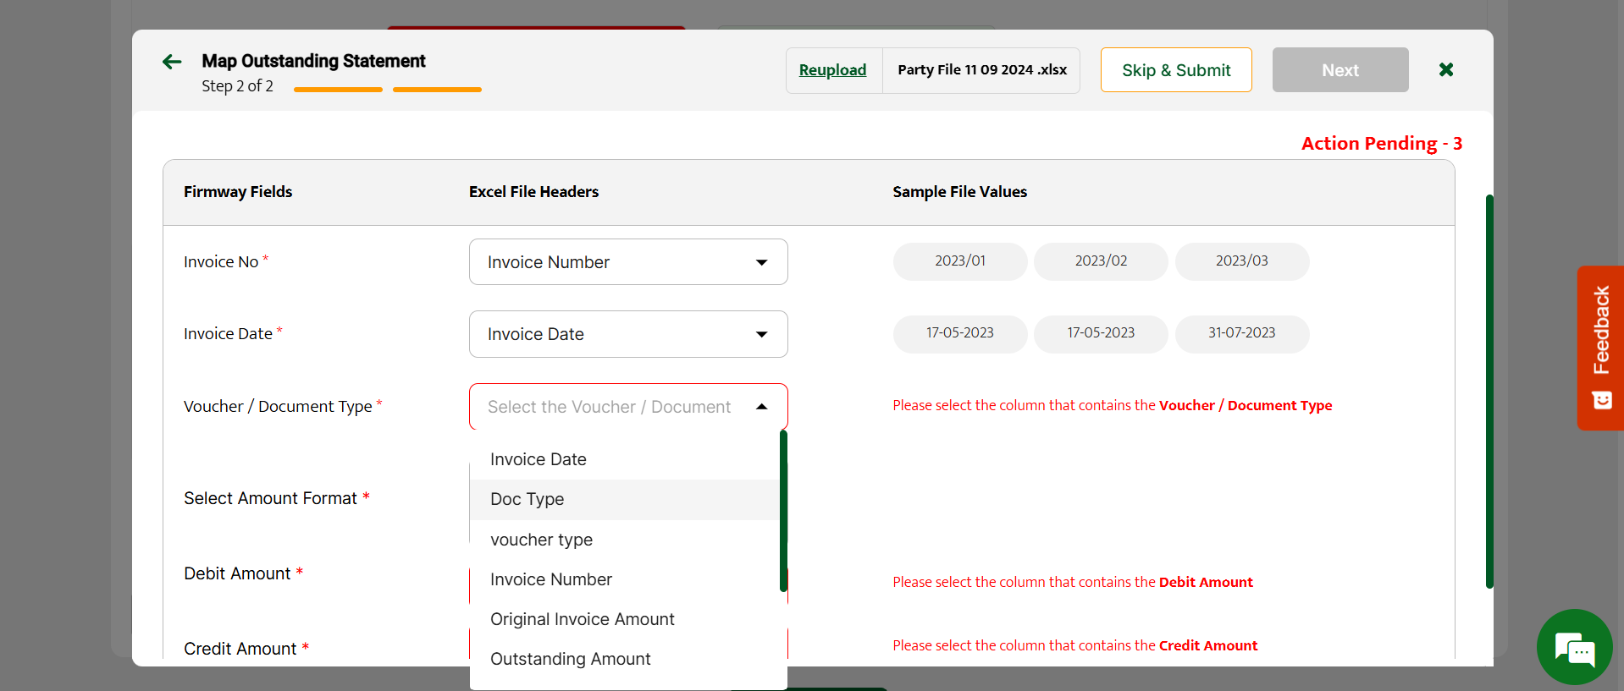1624x691 pixels.
Task: Click the green back arrow icon
Action: pos(172,62)
